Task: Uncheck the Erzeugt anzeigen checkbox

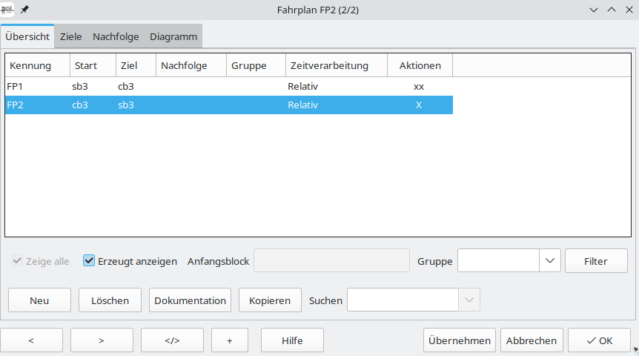Action: 89,261
